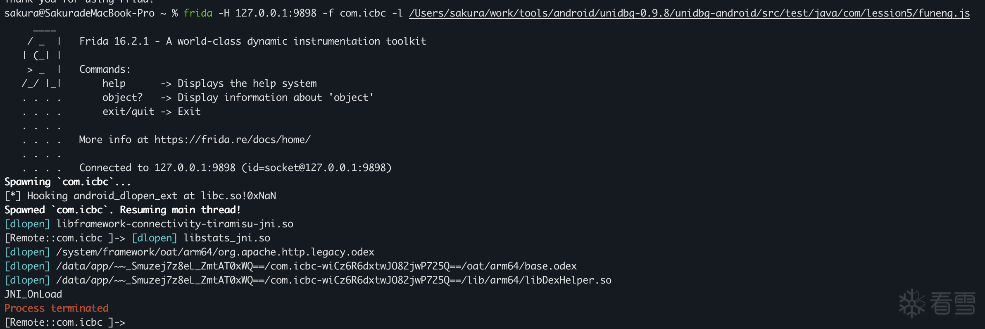This screenshot has height=329, width=985.
Task: Click the Frida ASCII art logo
Action: point(42,62)
